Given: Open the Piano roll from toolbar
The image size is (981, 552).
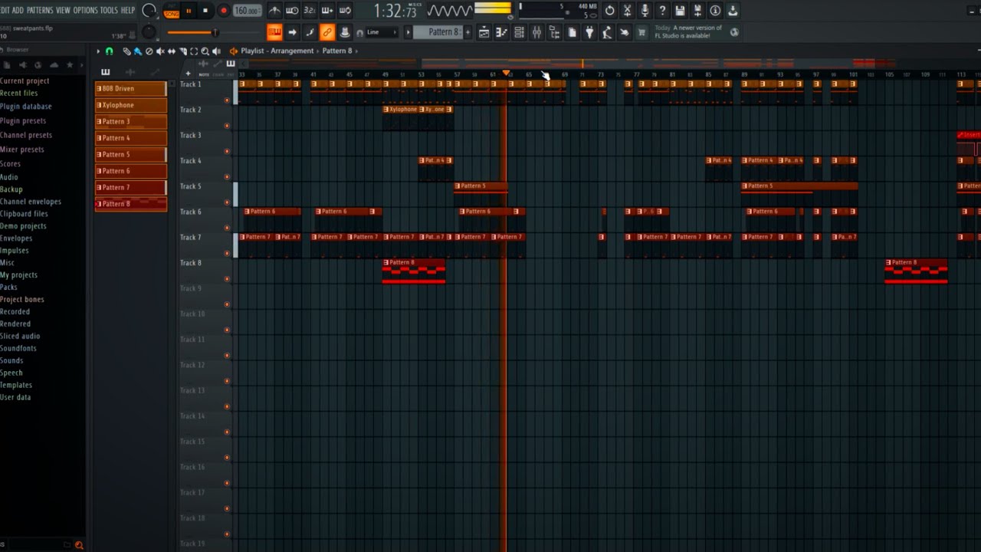Looking at the screenshot, I should coord(501,32).
